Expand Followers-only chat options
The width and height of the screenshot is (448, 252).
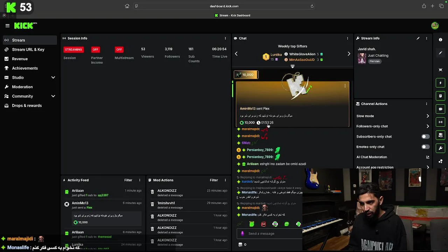point(428,126)
